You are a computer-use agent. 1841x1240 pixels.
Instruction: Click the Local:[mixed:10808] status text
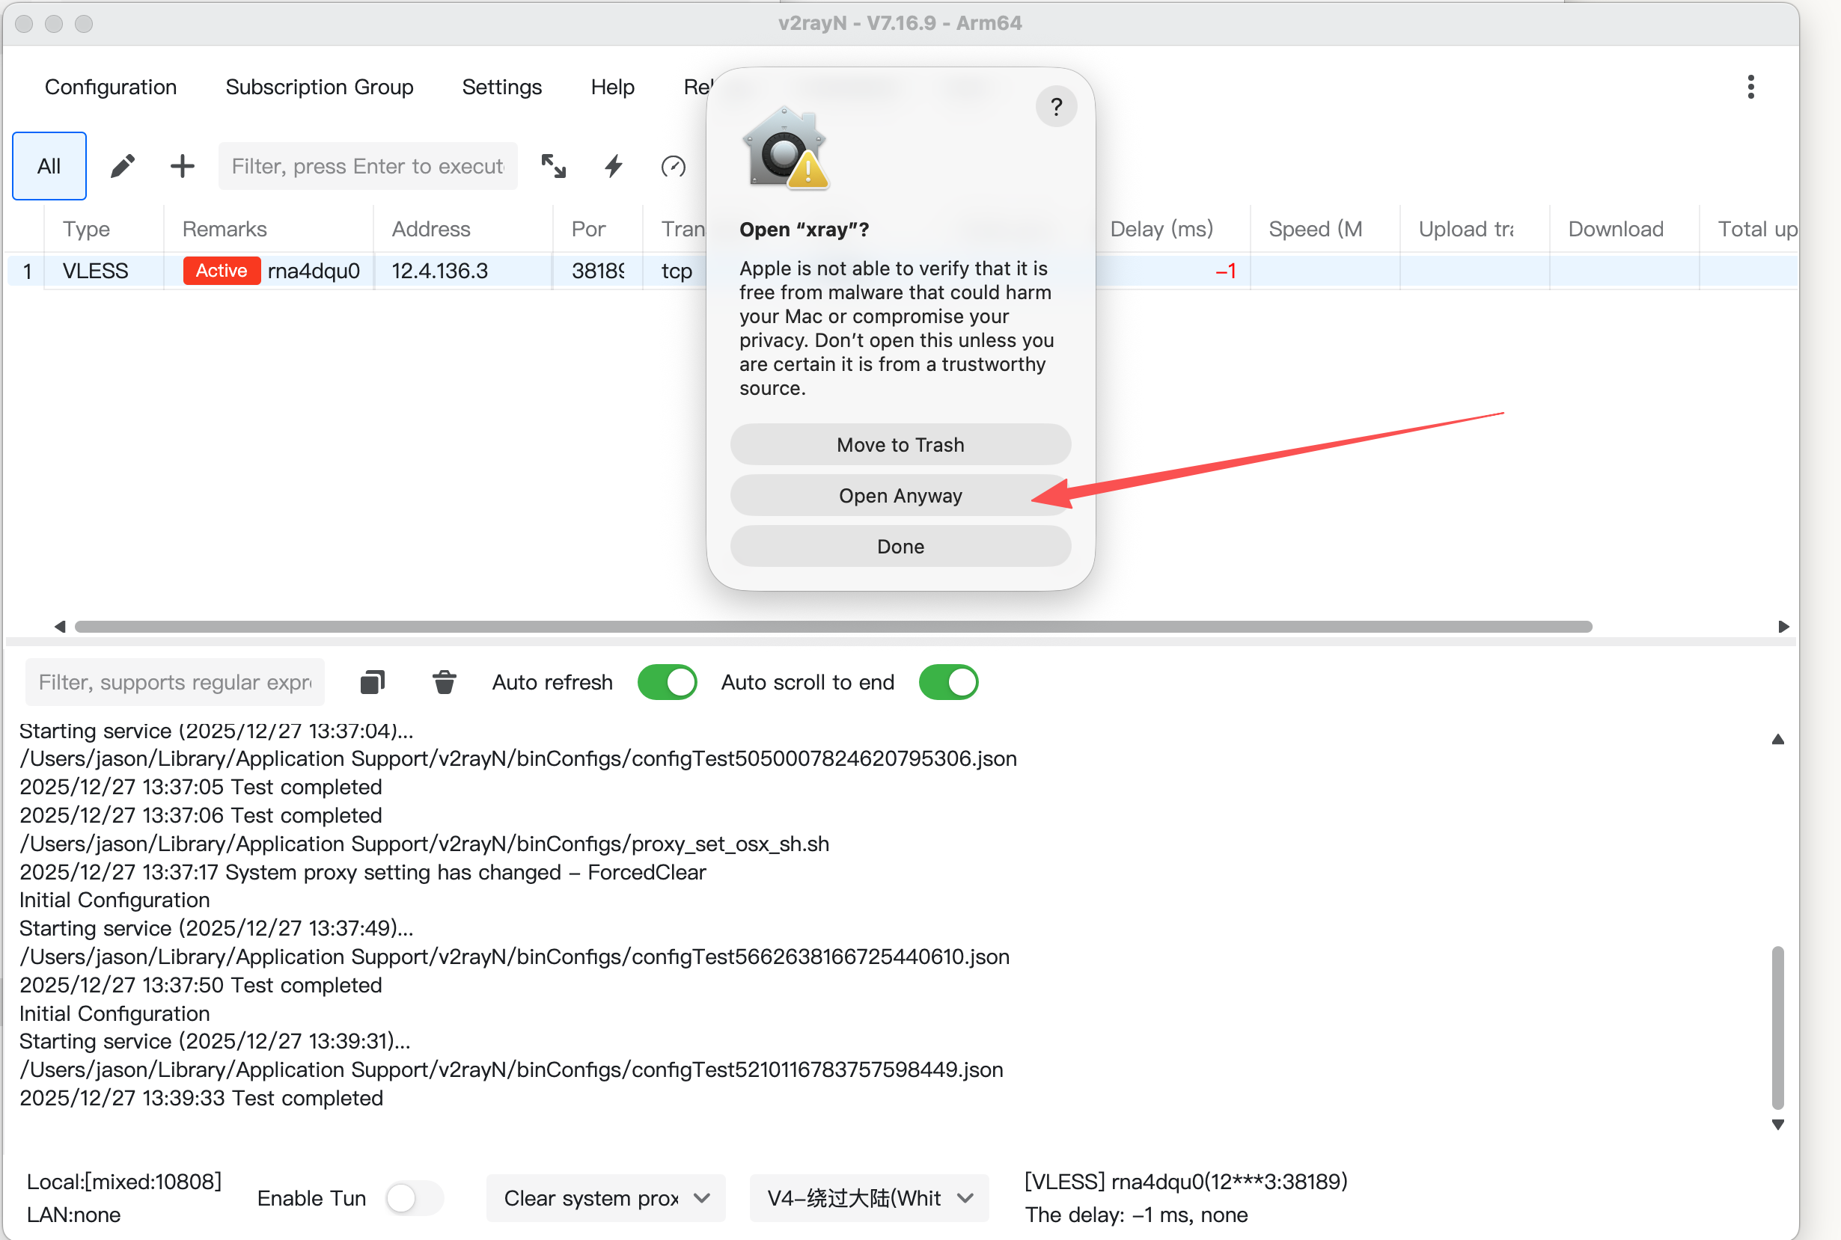[x=124, y=1181]
